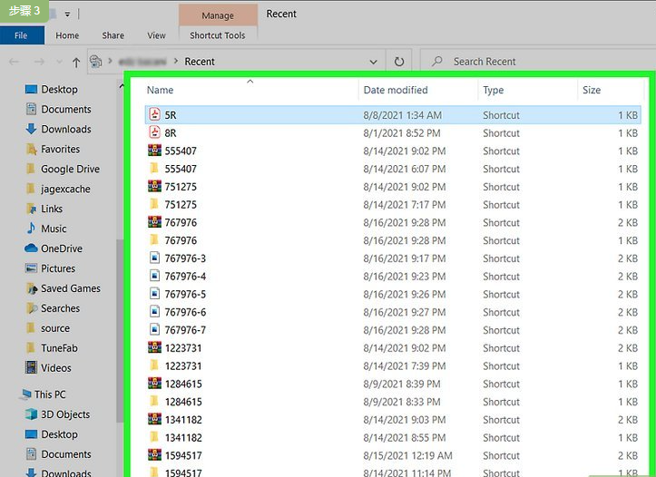Expand the address bar history dropdown
Image resolution: width=656 pixels, height=477 pixels.
(x=373, y=63)
